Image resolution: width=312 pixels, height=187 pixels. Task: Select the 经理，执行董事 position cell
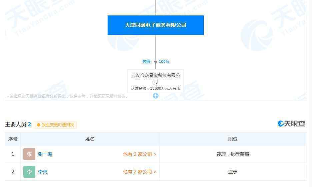tap(233, 154)
